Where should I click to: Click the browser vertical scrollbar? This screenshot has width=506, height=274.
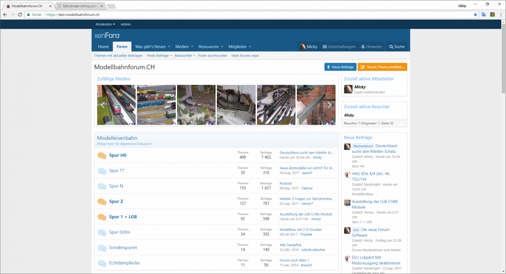(x=503, y=59)
